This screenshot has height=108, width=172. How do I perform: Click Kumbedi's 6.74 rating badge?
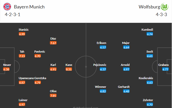pyautogui.click(x=150, y=34)
